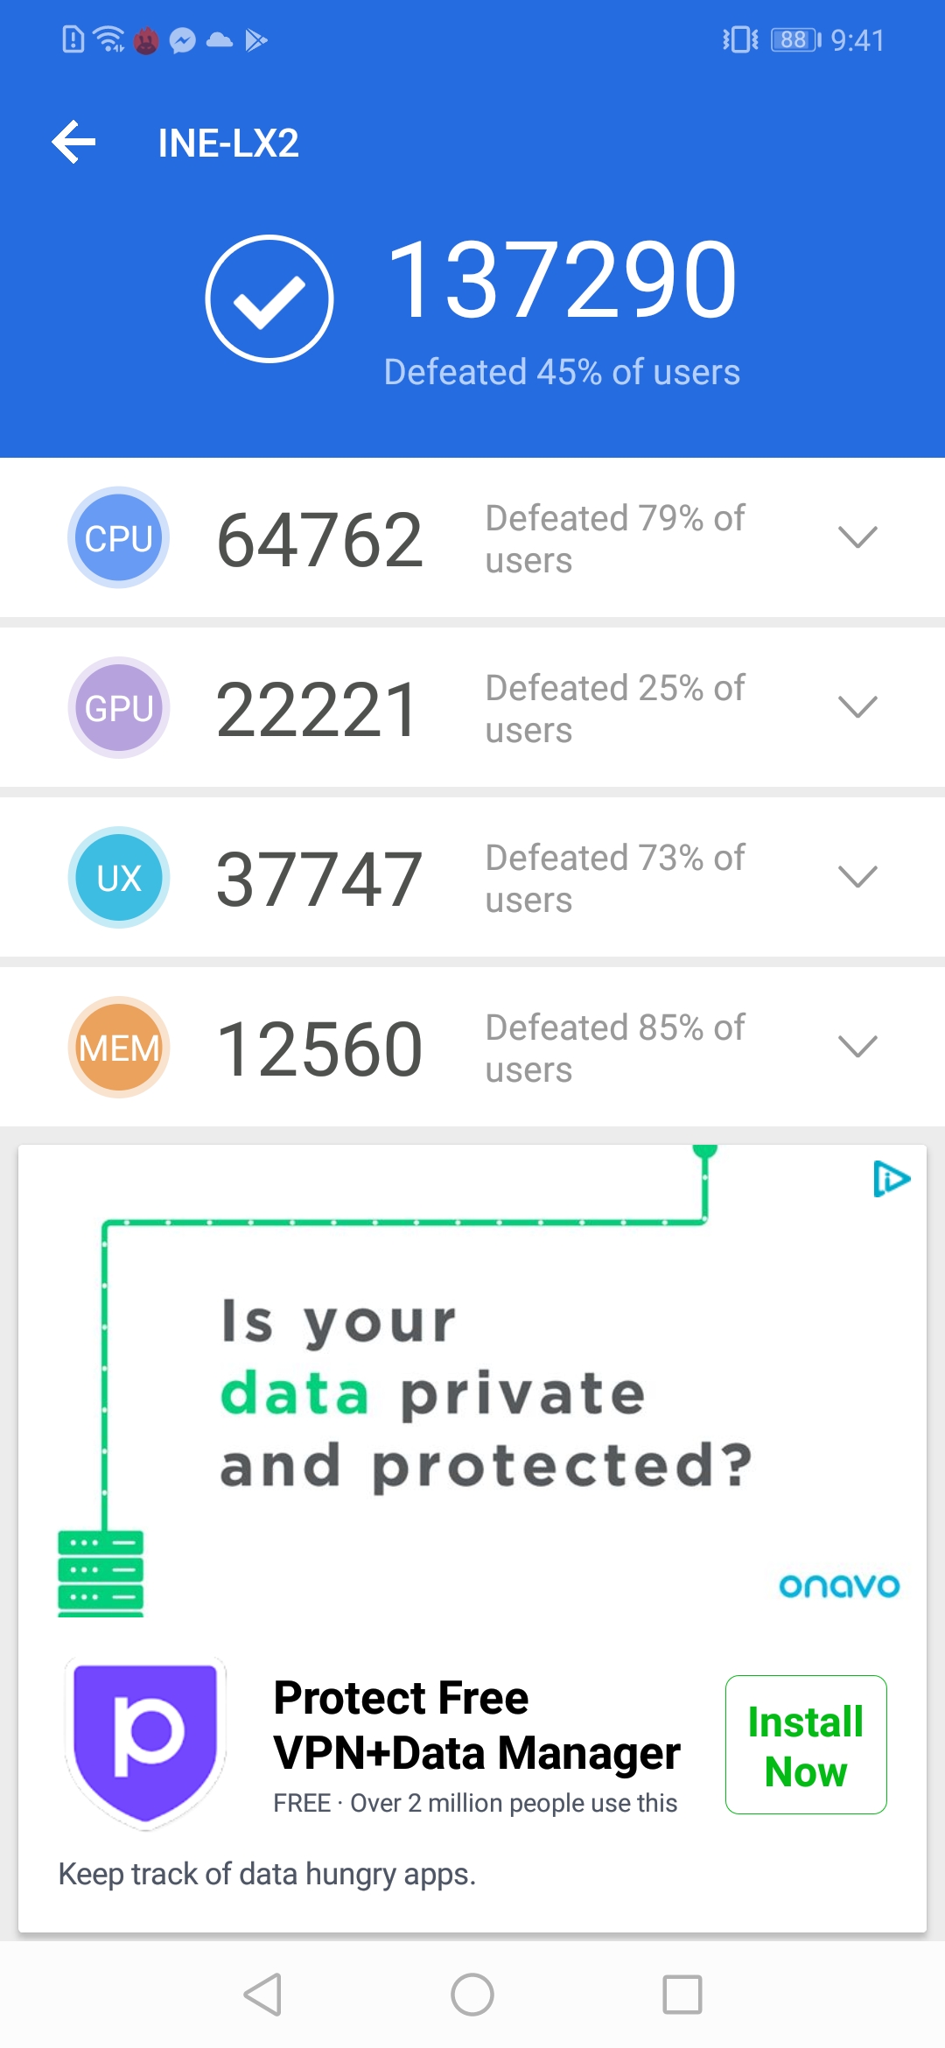Tap the onavo data privacy ad banner
The image size is (945, 2048).
472,1392
